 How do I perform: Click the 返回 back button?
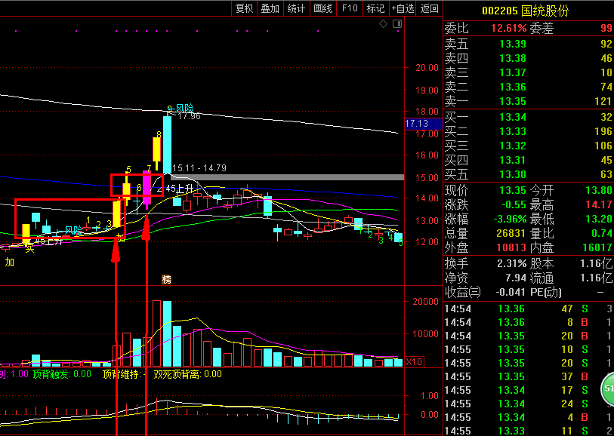click(429, 8)
